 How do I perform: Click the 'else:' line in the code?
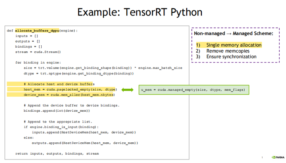29,138
